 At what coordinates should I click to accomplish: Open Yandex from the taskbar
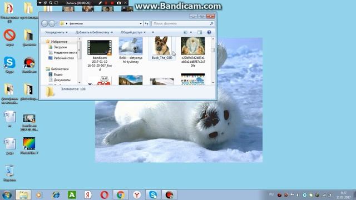tap(88, 195)
